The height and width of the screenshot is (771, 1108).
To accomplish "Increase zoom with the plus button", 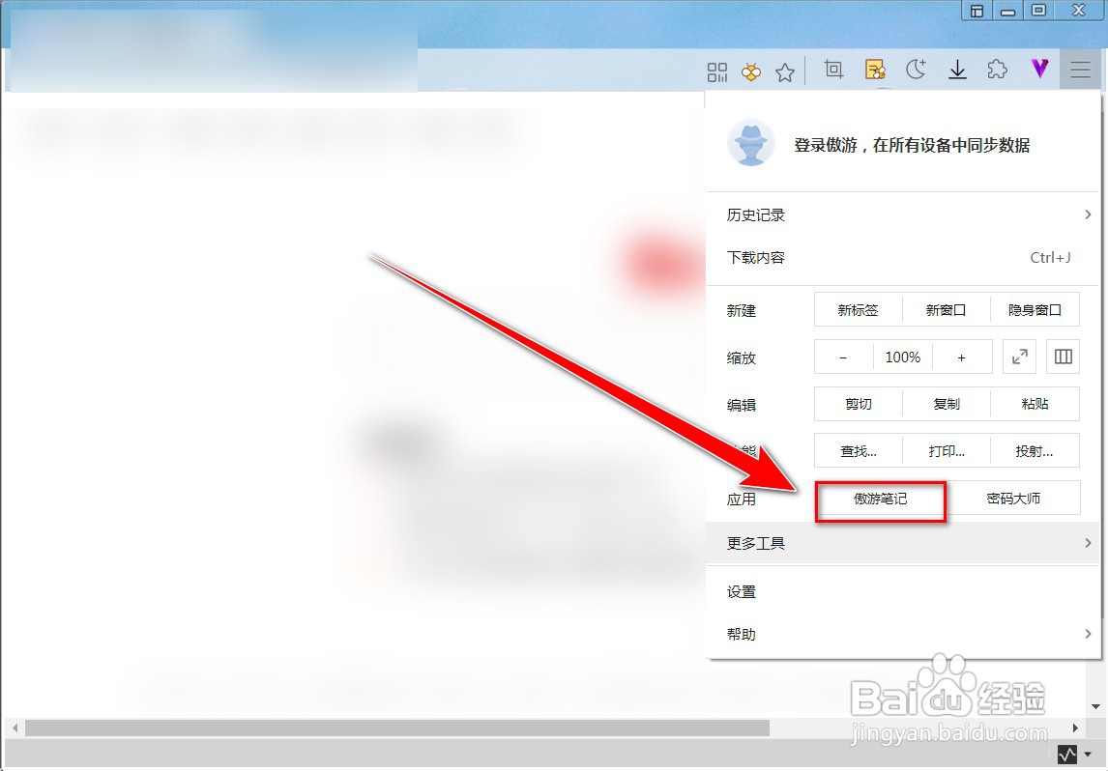I will pos(962,357).
